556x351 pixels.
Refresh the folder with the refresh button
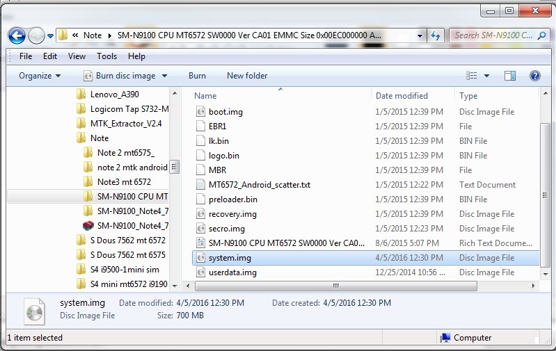[436, 35]
